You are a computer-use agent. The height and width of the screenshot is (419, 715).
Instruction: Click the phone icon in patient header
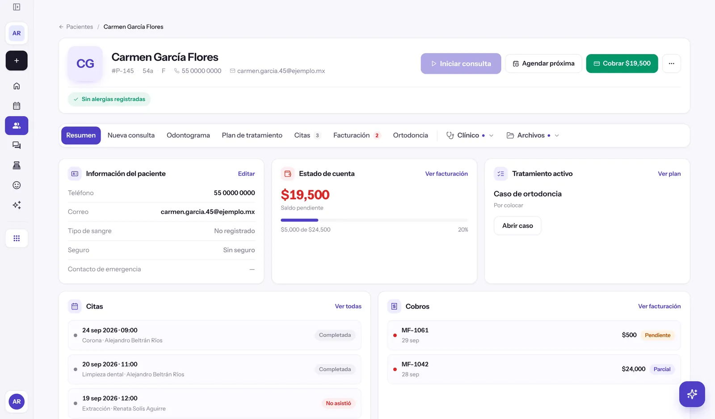(177, 71)
